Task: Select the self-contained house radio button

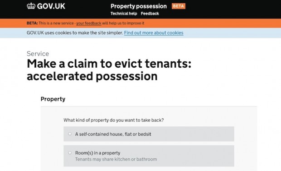Action: [70, 134]
